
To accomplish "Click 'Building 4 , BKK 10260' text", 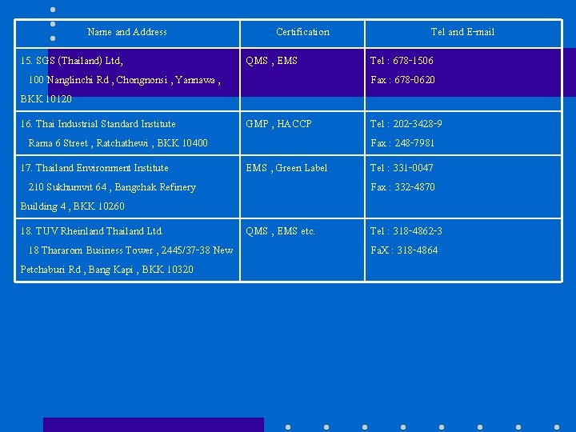I will [x=72, y=206].
